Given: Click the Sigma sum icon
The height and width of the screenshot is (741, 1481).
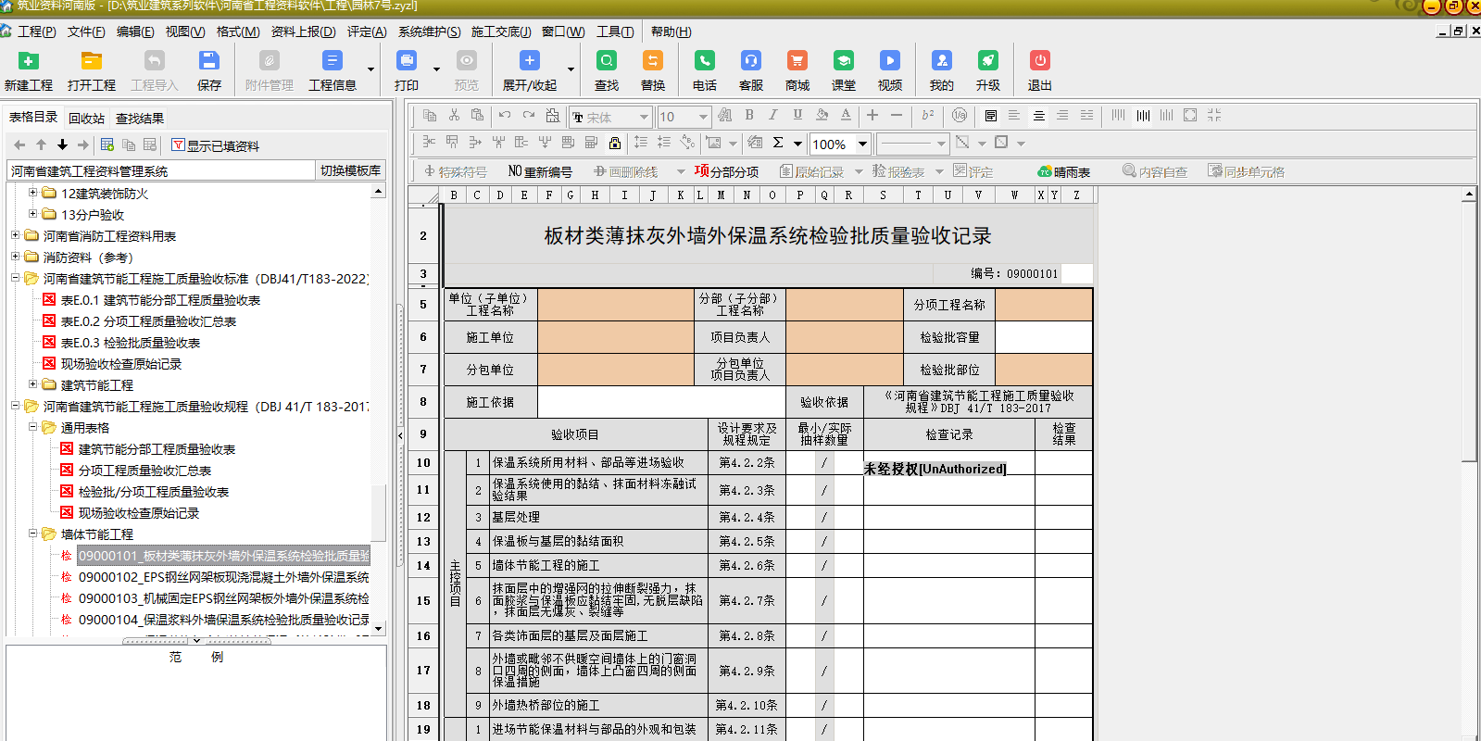Looking at the screenshot, I should point(778,143).
